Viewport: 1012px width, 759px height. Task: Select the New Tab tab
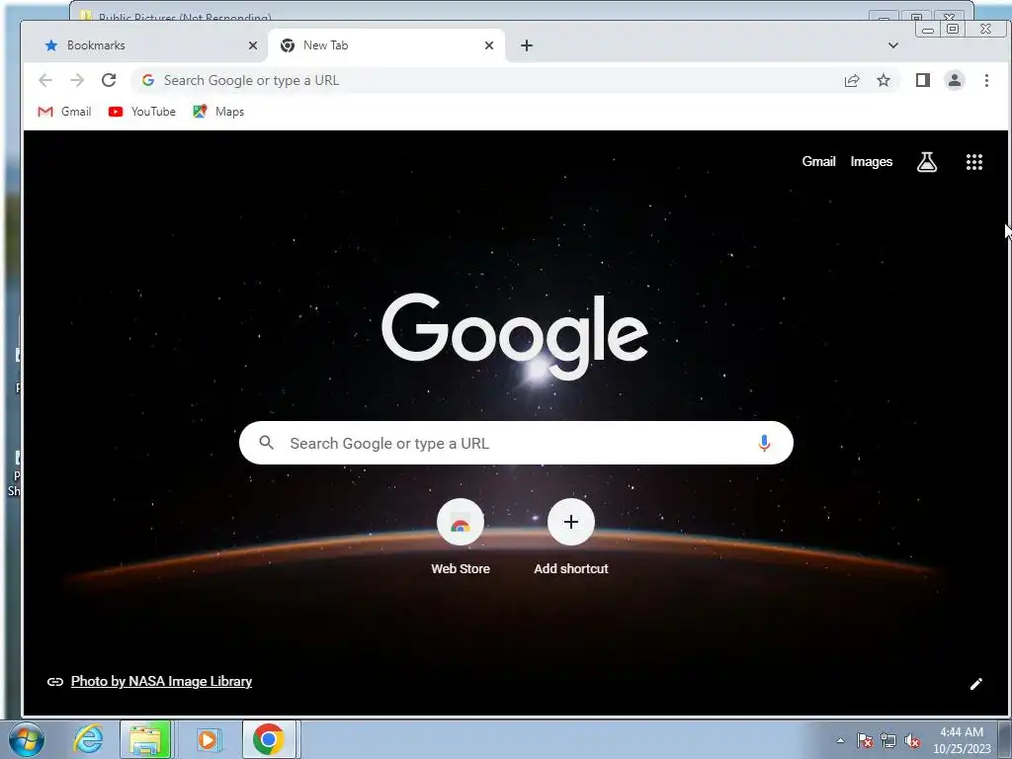(x=386, y=45)
